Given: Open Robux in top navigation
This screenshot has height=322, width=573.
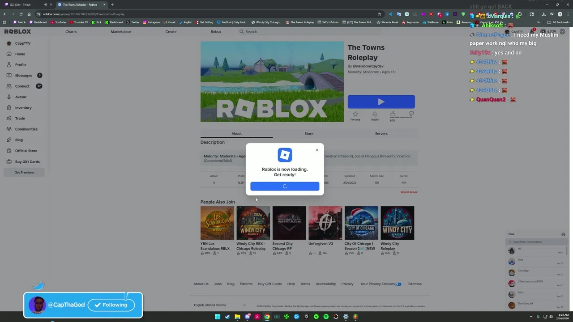Looking at the screenshot, I should [216, 32].
